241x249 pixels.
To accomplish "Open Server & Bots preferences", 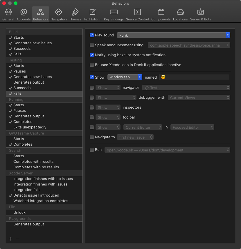I will [x=200, y=15].
